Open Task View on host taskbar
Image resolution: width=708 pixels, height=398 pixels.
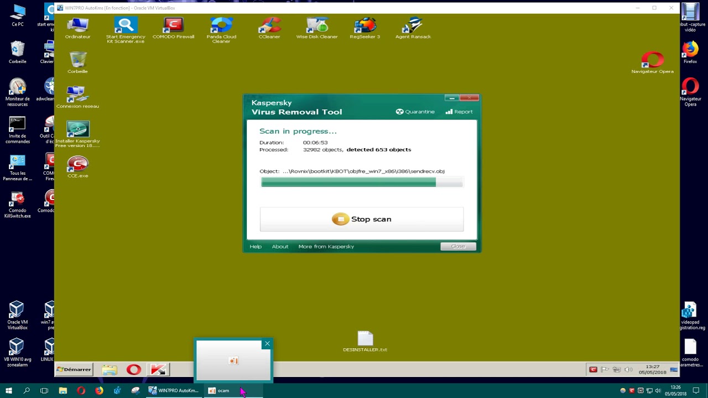tap(44, 391)
